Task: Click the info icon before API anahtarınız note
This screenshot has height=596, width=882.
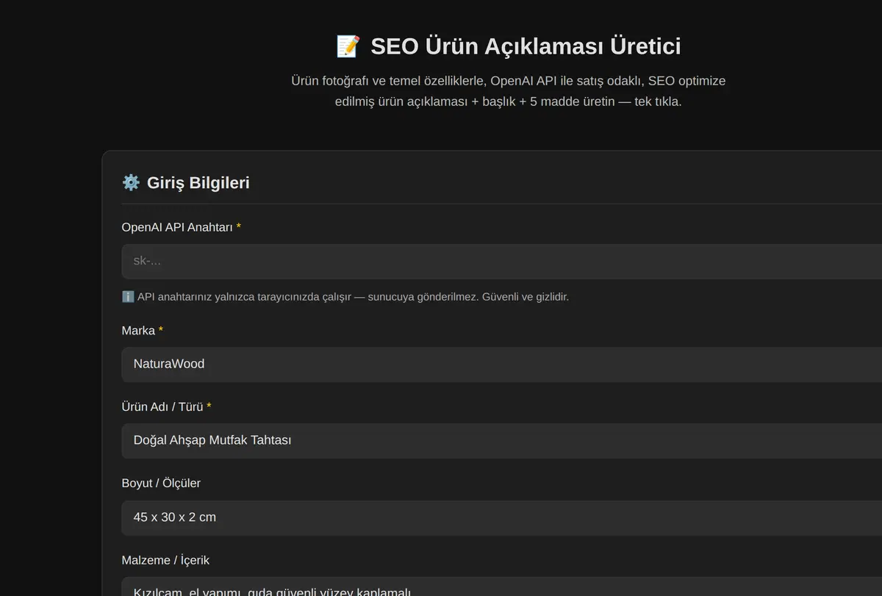Action: coord(128,297)
